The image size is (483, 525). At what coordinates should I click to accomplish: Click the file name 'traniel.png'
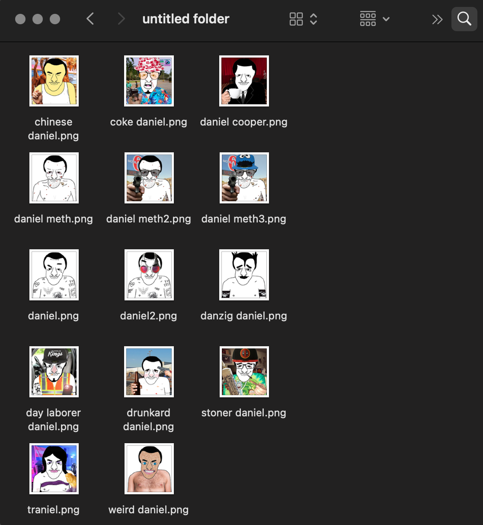tap(54, 510)
